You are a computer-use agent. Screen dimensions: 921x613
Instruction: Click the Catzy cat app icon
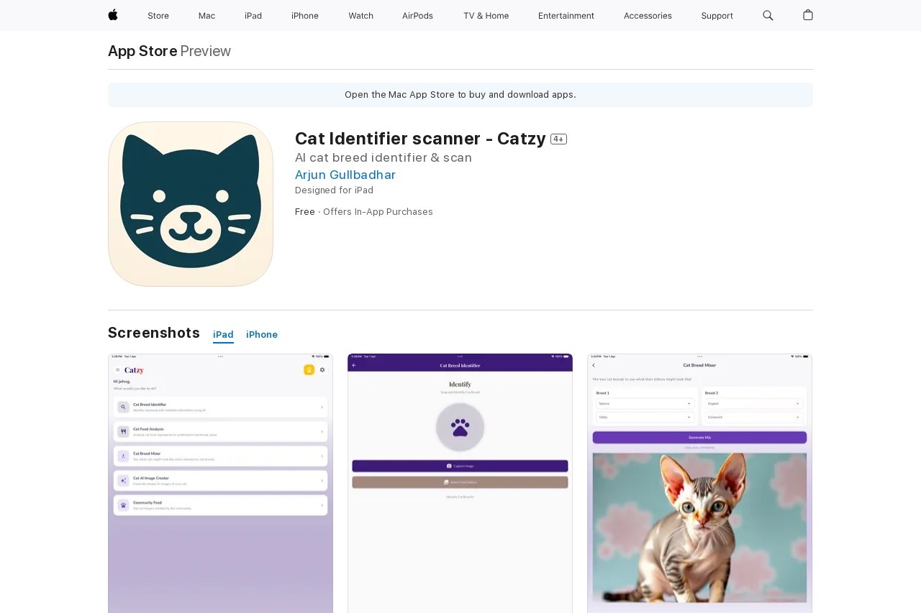pyautogui.click(x=191, y=204)
